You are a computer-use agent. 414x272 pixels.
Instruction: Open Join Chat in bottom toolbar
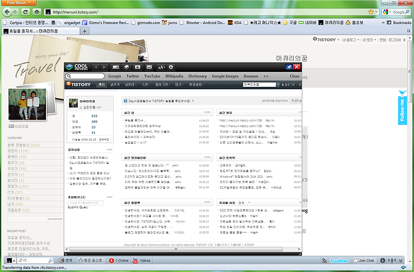[364, 260]
